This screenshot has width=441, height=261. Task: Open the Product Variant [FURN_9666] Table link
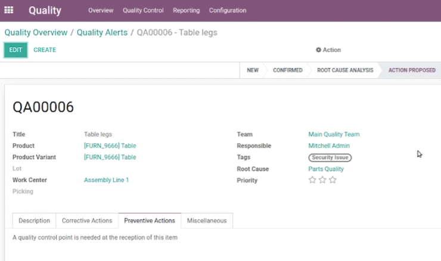pyautogui.click(x=110, y=157)
